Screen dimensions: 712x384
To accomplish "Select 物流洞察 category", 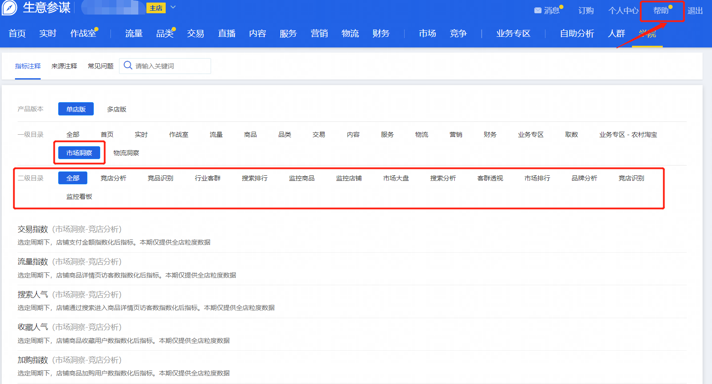I will (x=126, y=153).
